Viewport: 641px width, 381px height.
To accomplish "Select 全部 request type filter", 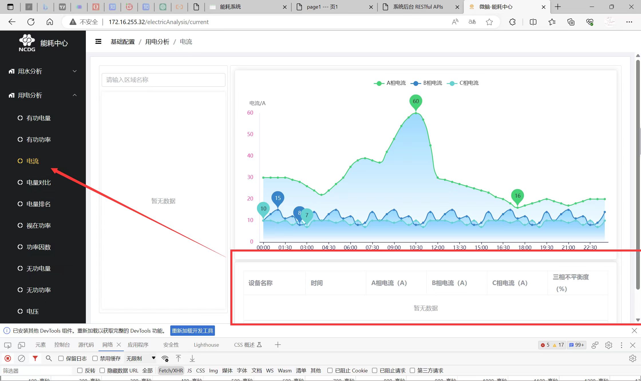I will click(x=147, y=370).
